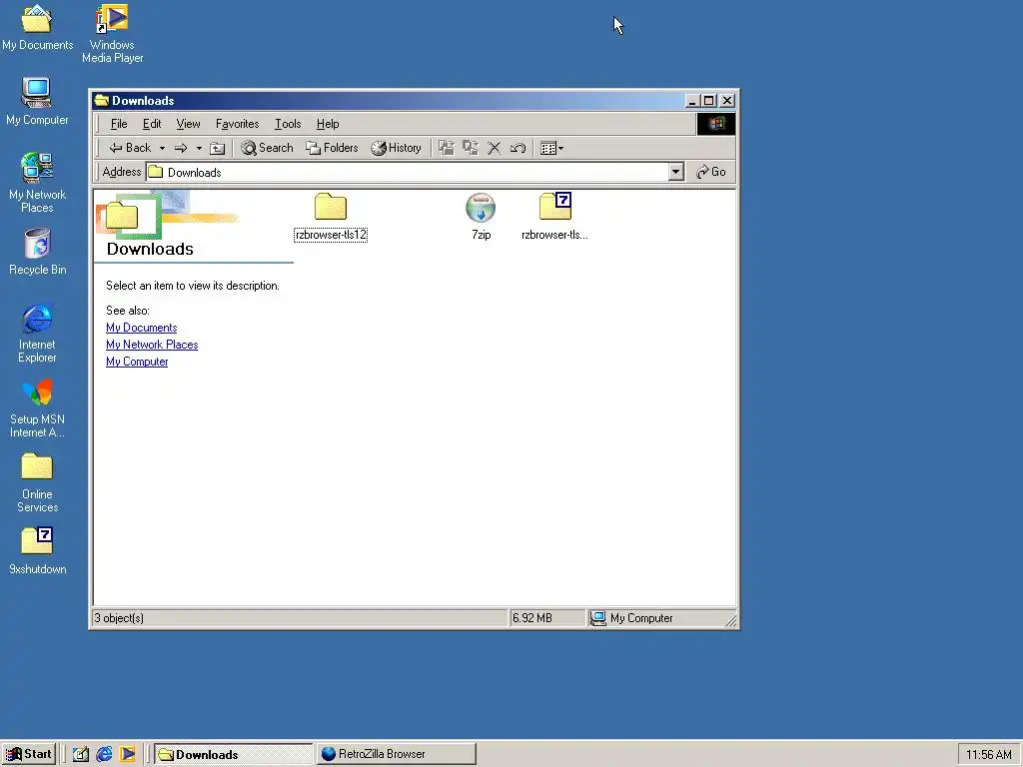The image size is (1023, 767).
Task: Open the Search pane
Action: coord(267,148)
